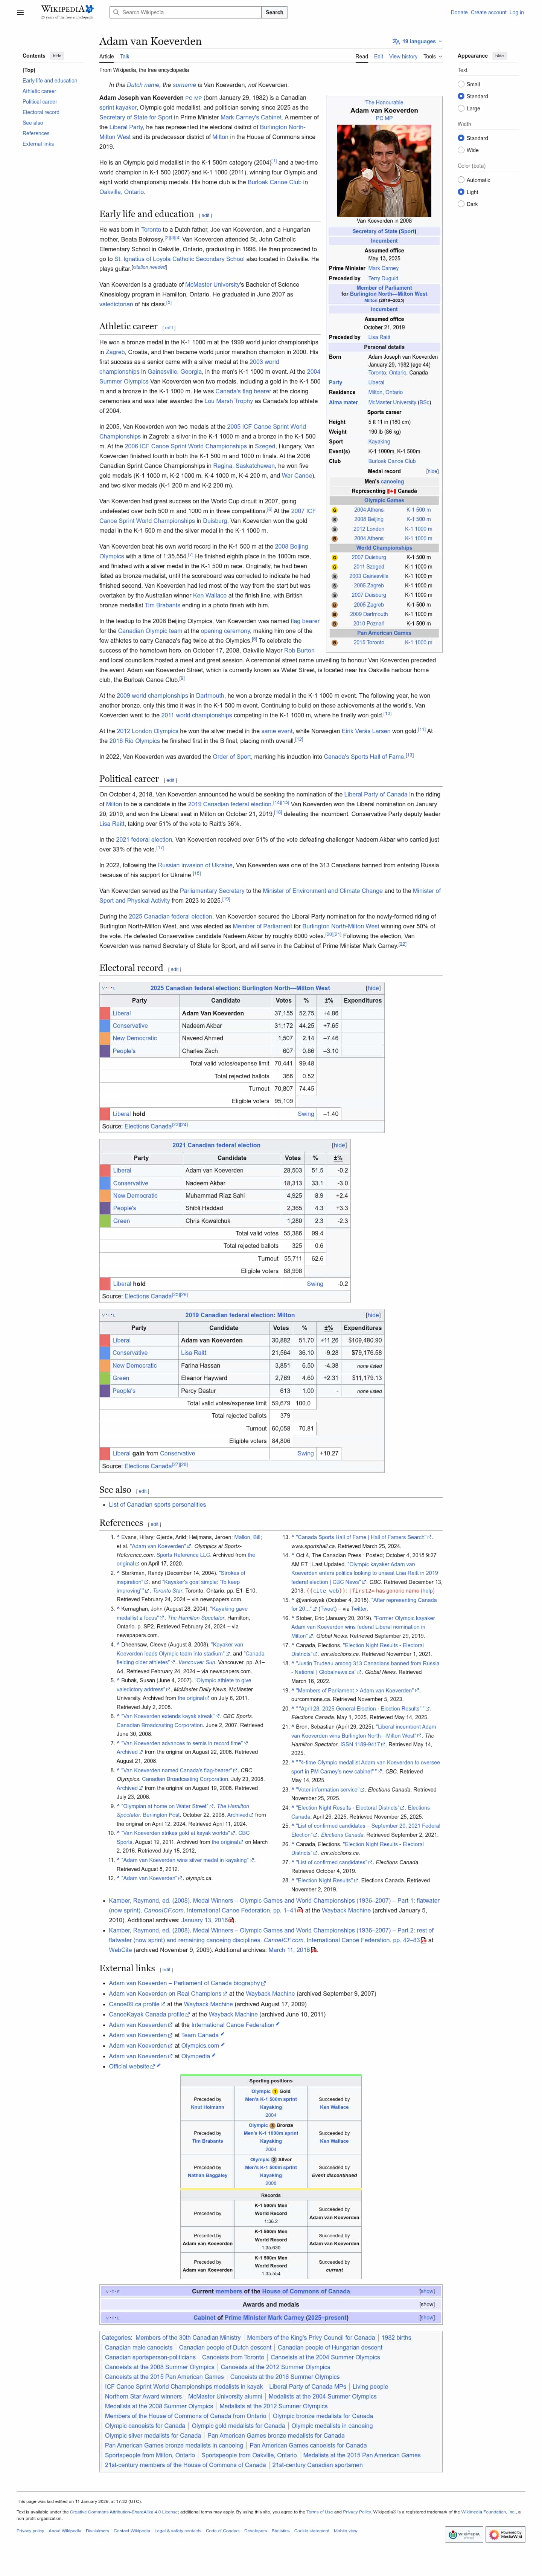The image size is (542, 2576).
Task: Click the magnifier icon in search box
Action: (x=117, y=12)
